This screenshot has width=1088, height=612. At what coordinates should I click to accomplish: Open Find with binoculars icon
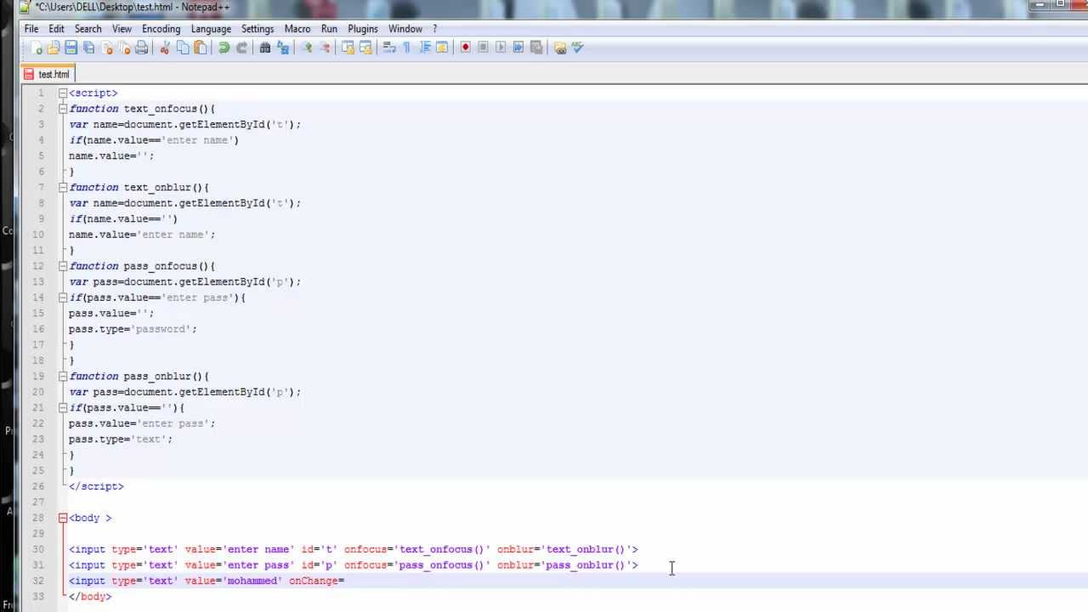(265, 48)
